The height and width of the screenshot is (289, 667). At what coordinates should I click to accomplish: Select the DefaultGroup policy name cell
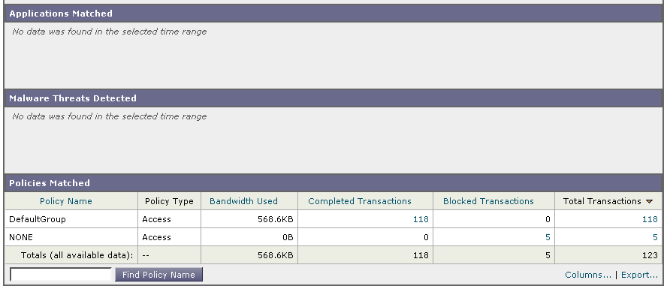71,219
